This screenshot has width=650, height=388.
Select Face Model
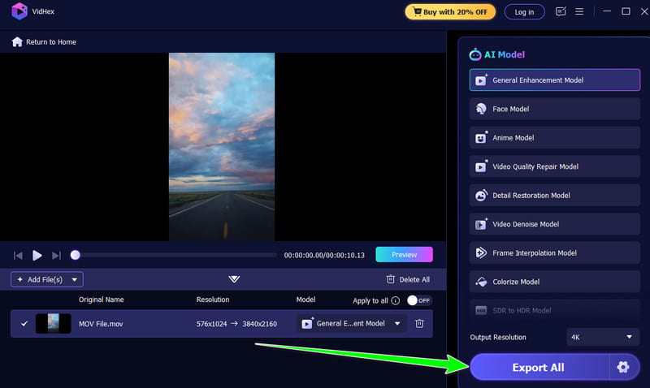(x=555, y=109)
